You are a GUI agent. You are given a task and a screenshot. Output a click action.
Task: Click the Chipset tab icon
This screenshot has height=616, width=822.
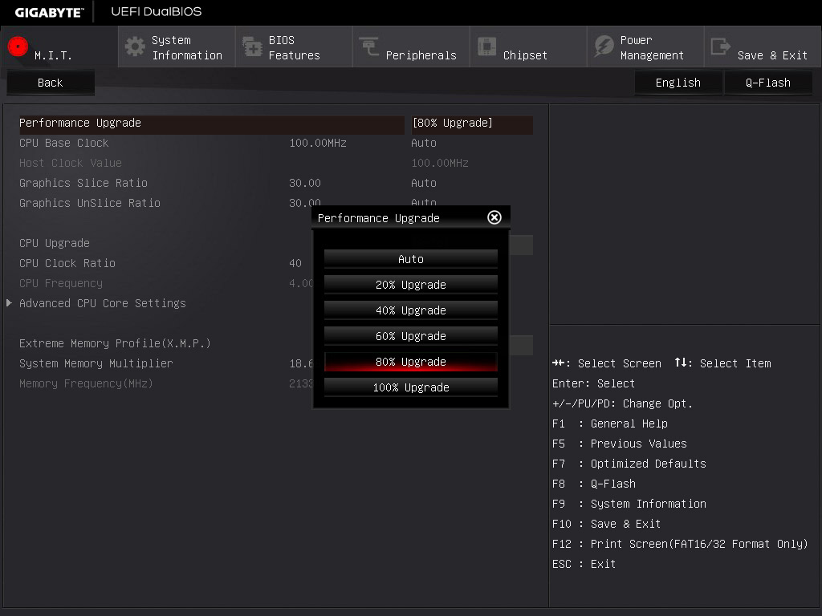point(486,46)
